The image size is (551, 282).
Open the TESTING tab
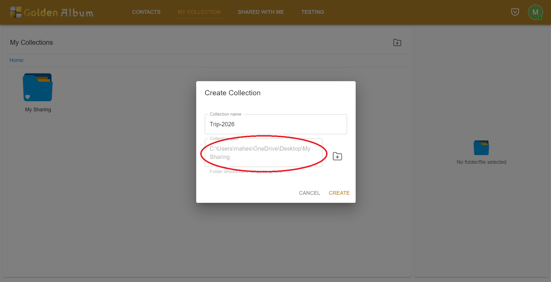pyautogui.click(x=312, y=12)
